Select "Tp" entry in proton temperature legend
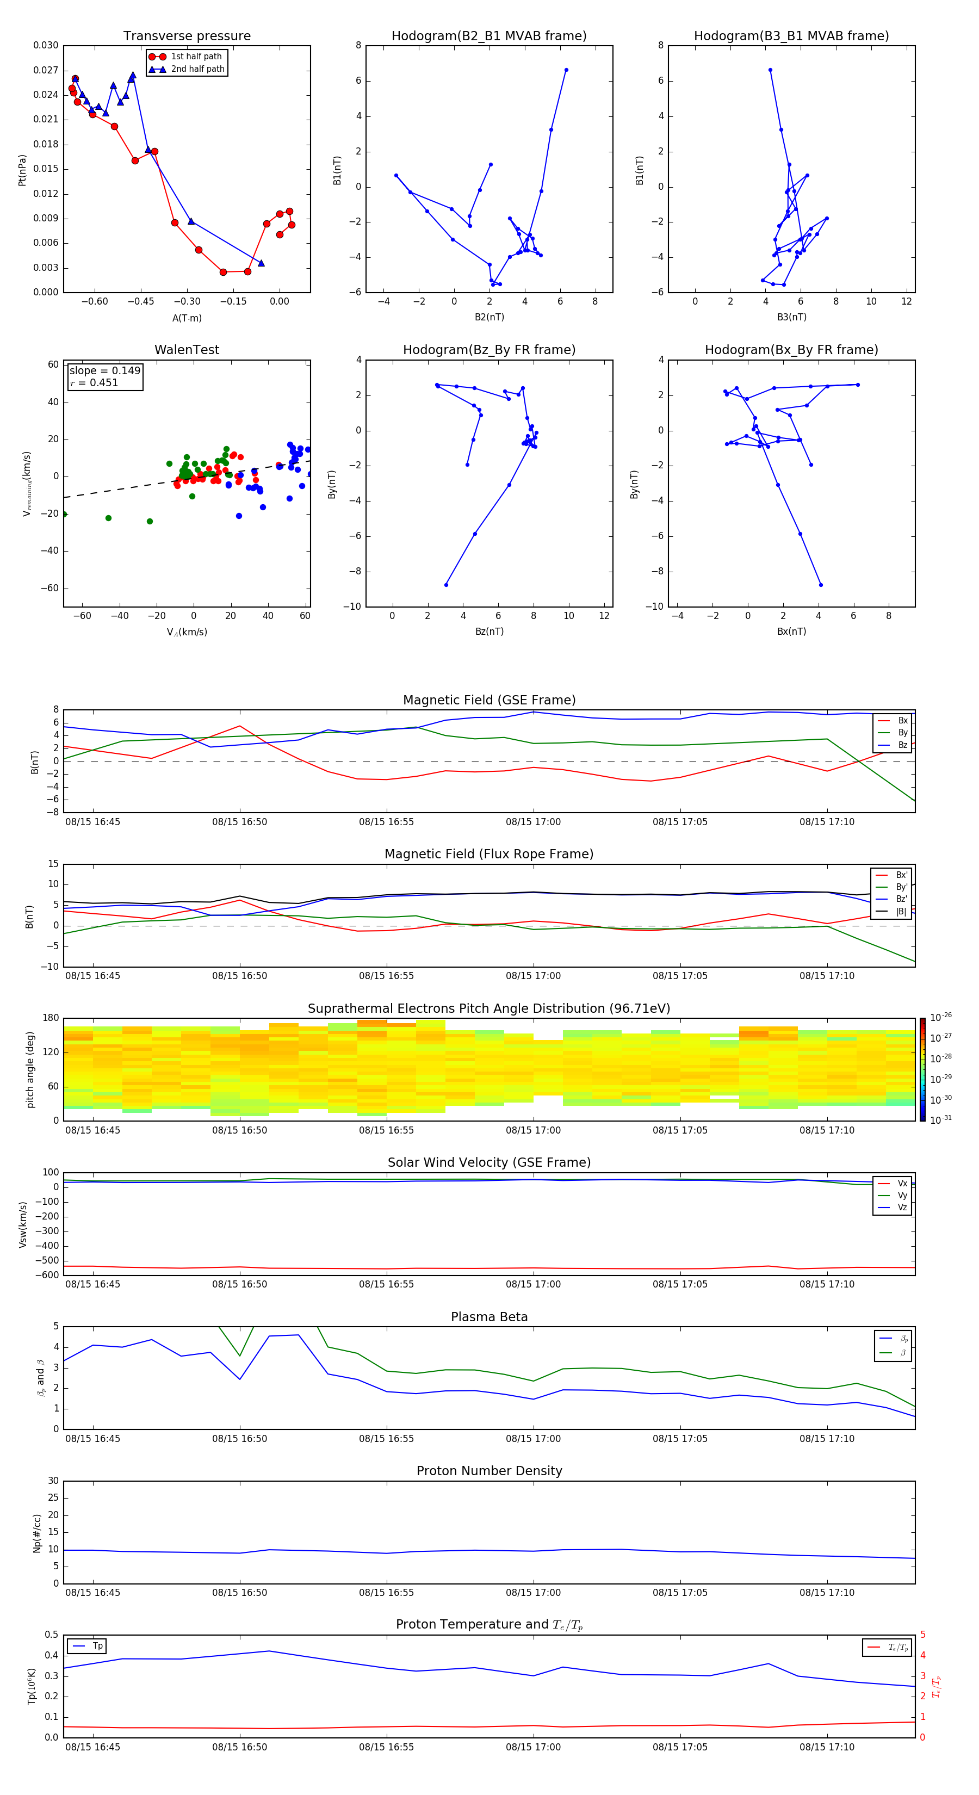The width and height of the screenshot is (979, 1795). (87, 1647)
